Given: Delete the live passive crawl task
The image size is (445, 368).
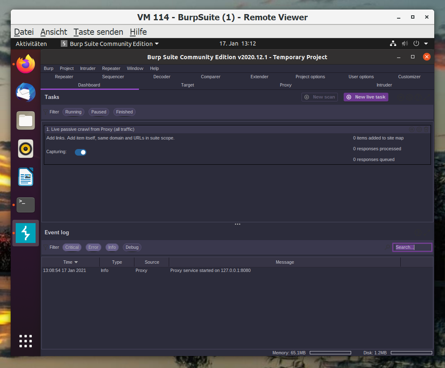Looking at the screenshot, I should [x=426, y=129].
